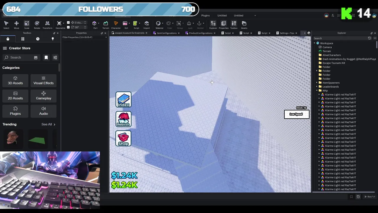Select the Transform tool
The height and width of the screenshot is (213, 378).
click(x=47, y=25)
